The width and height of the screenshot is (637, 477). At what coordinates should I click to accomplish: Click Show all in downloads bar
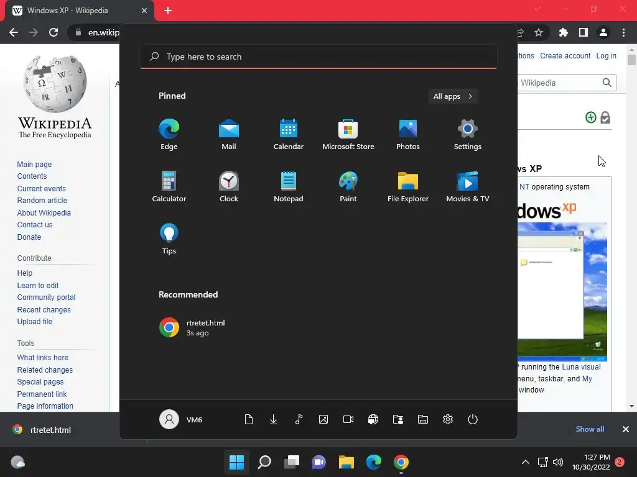pyautogui.click(x=590, y=429)
